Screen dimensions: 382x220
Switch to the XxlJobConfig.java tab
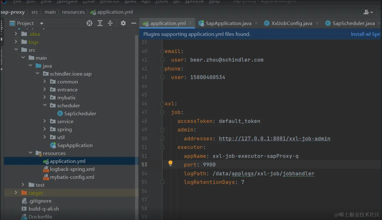coord(292,23)
